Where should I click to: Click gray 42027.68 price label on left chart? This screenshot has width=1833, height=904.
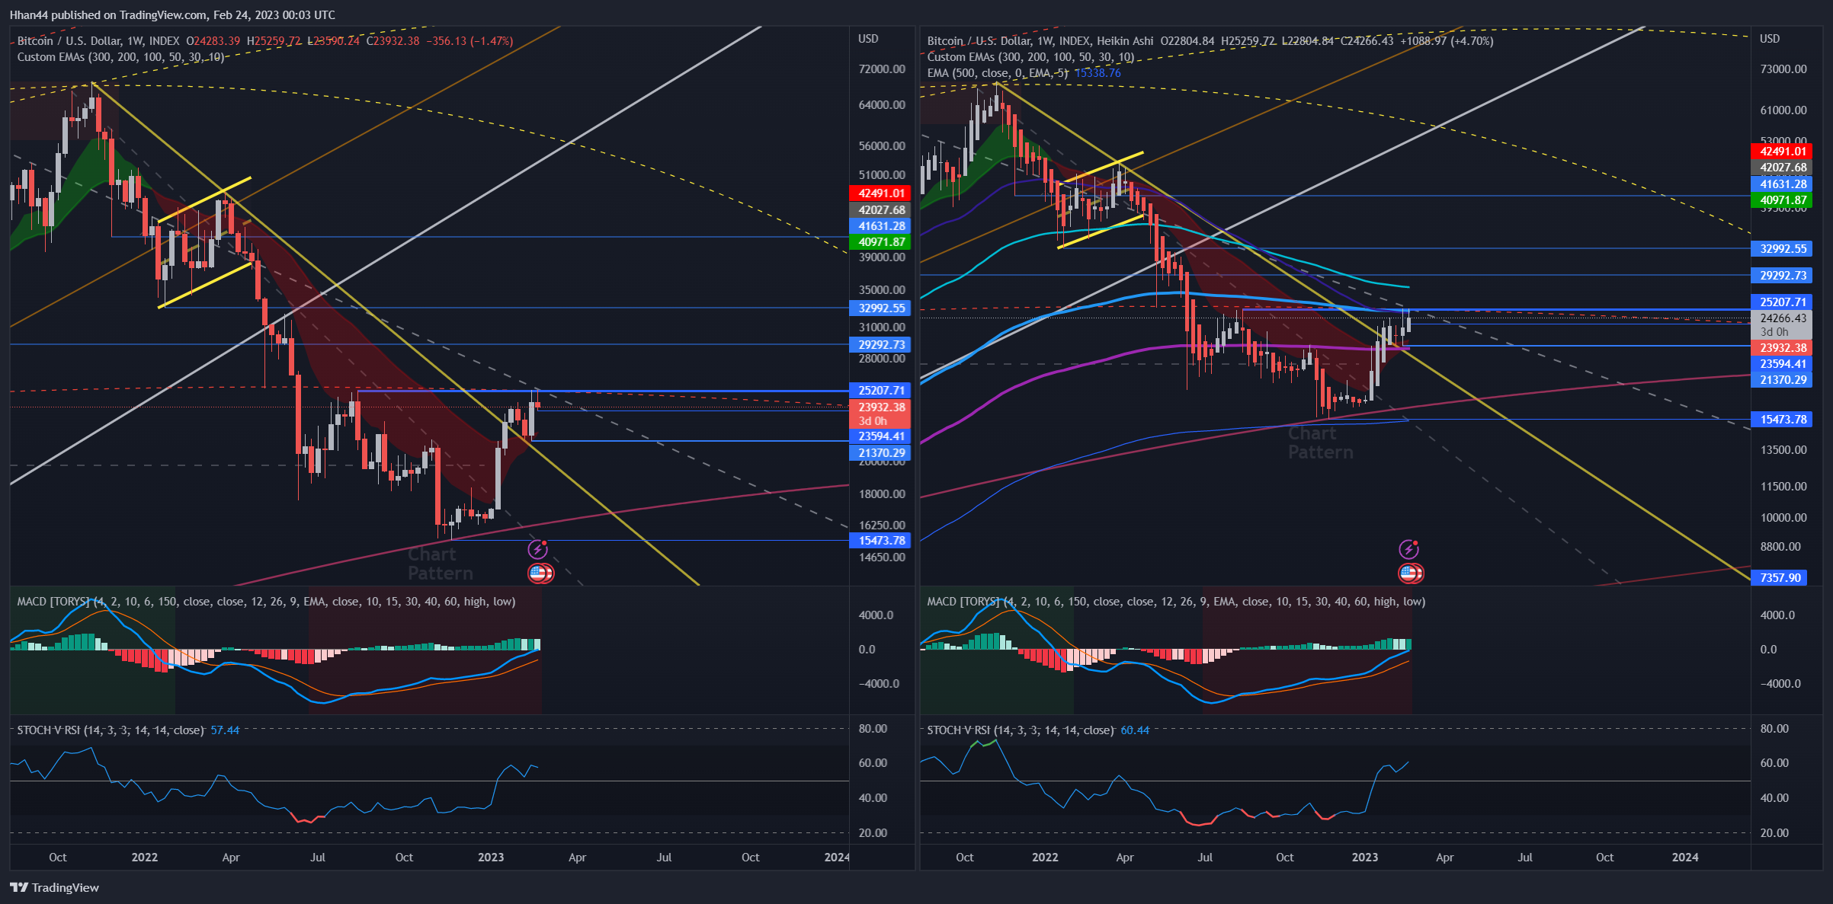[x=880, y=210]
